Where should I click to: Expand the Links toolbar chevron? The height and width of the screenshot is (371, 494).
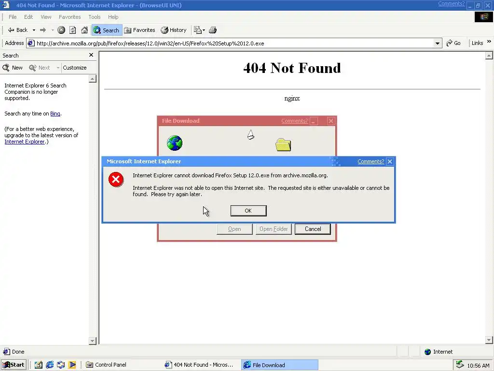click(489, 42)
